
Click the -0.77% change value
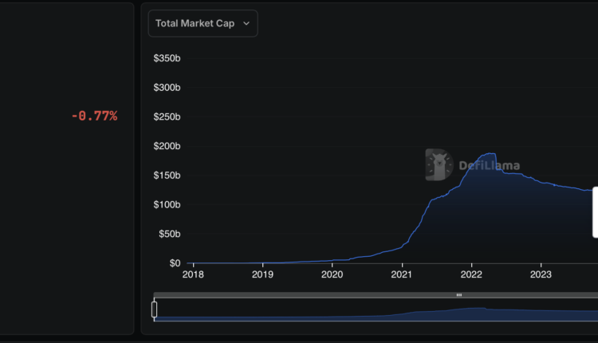coord(94,116)
